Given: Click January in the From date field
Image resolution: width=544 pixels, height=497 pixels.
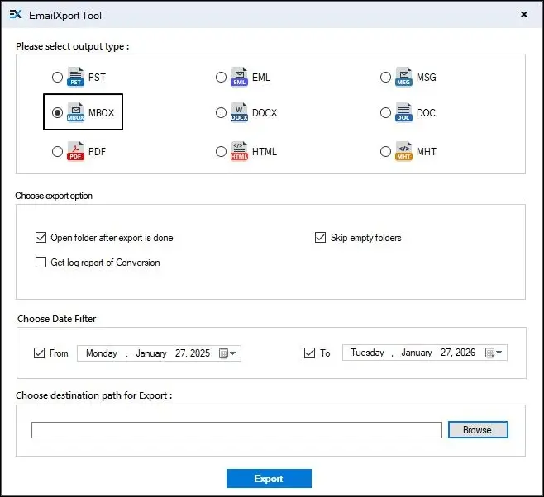Looking at the screenshot, I should click(151, 353).
